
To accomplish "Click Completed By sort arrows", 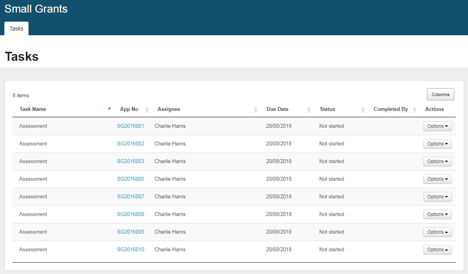I will click(414, 109).
